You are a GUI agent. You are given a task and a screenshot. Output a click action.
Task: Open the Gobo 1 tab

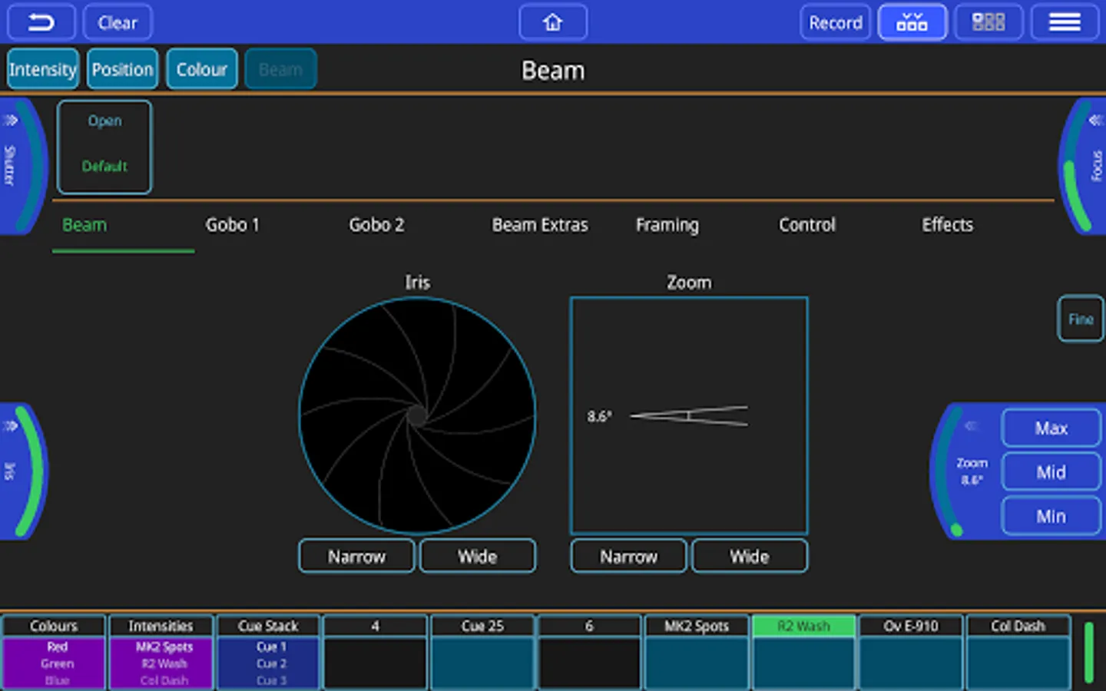232,225
